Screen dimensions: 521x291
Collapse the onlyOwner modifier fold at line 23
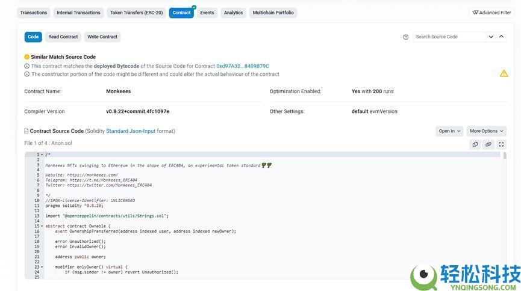pyautogui.click(x=42, y=267)
